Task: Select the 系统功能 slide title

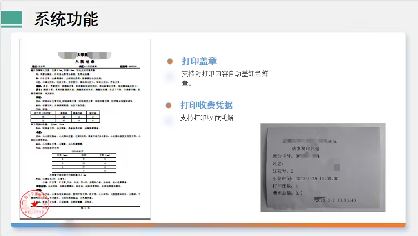Action: pos(66,19)
